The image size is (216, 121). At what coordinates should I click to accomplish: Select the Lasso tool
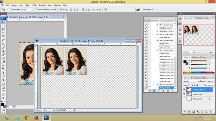pyautogui.click(x=3, y=29)
